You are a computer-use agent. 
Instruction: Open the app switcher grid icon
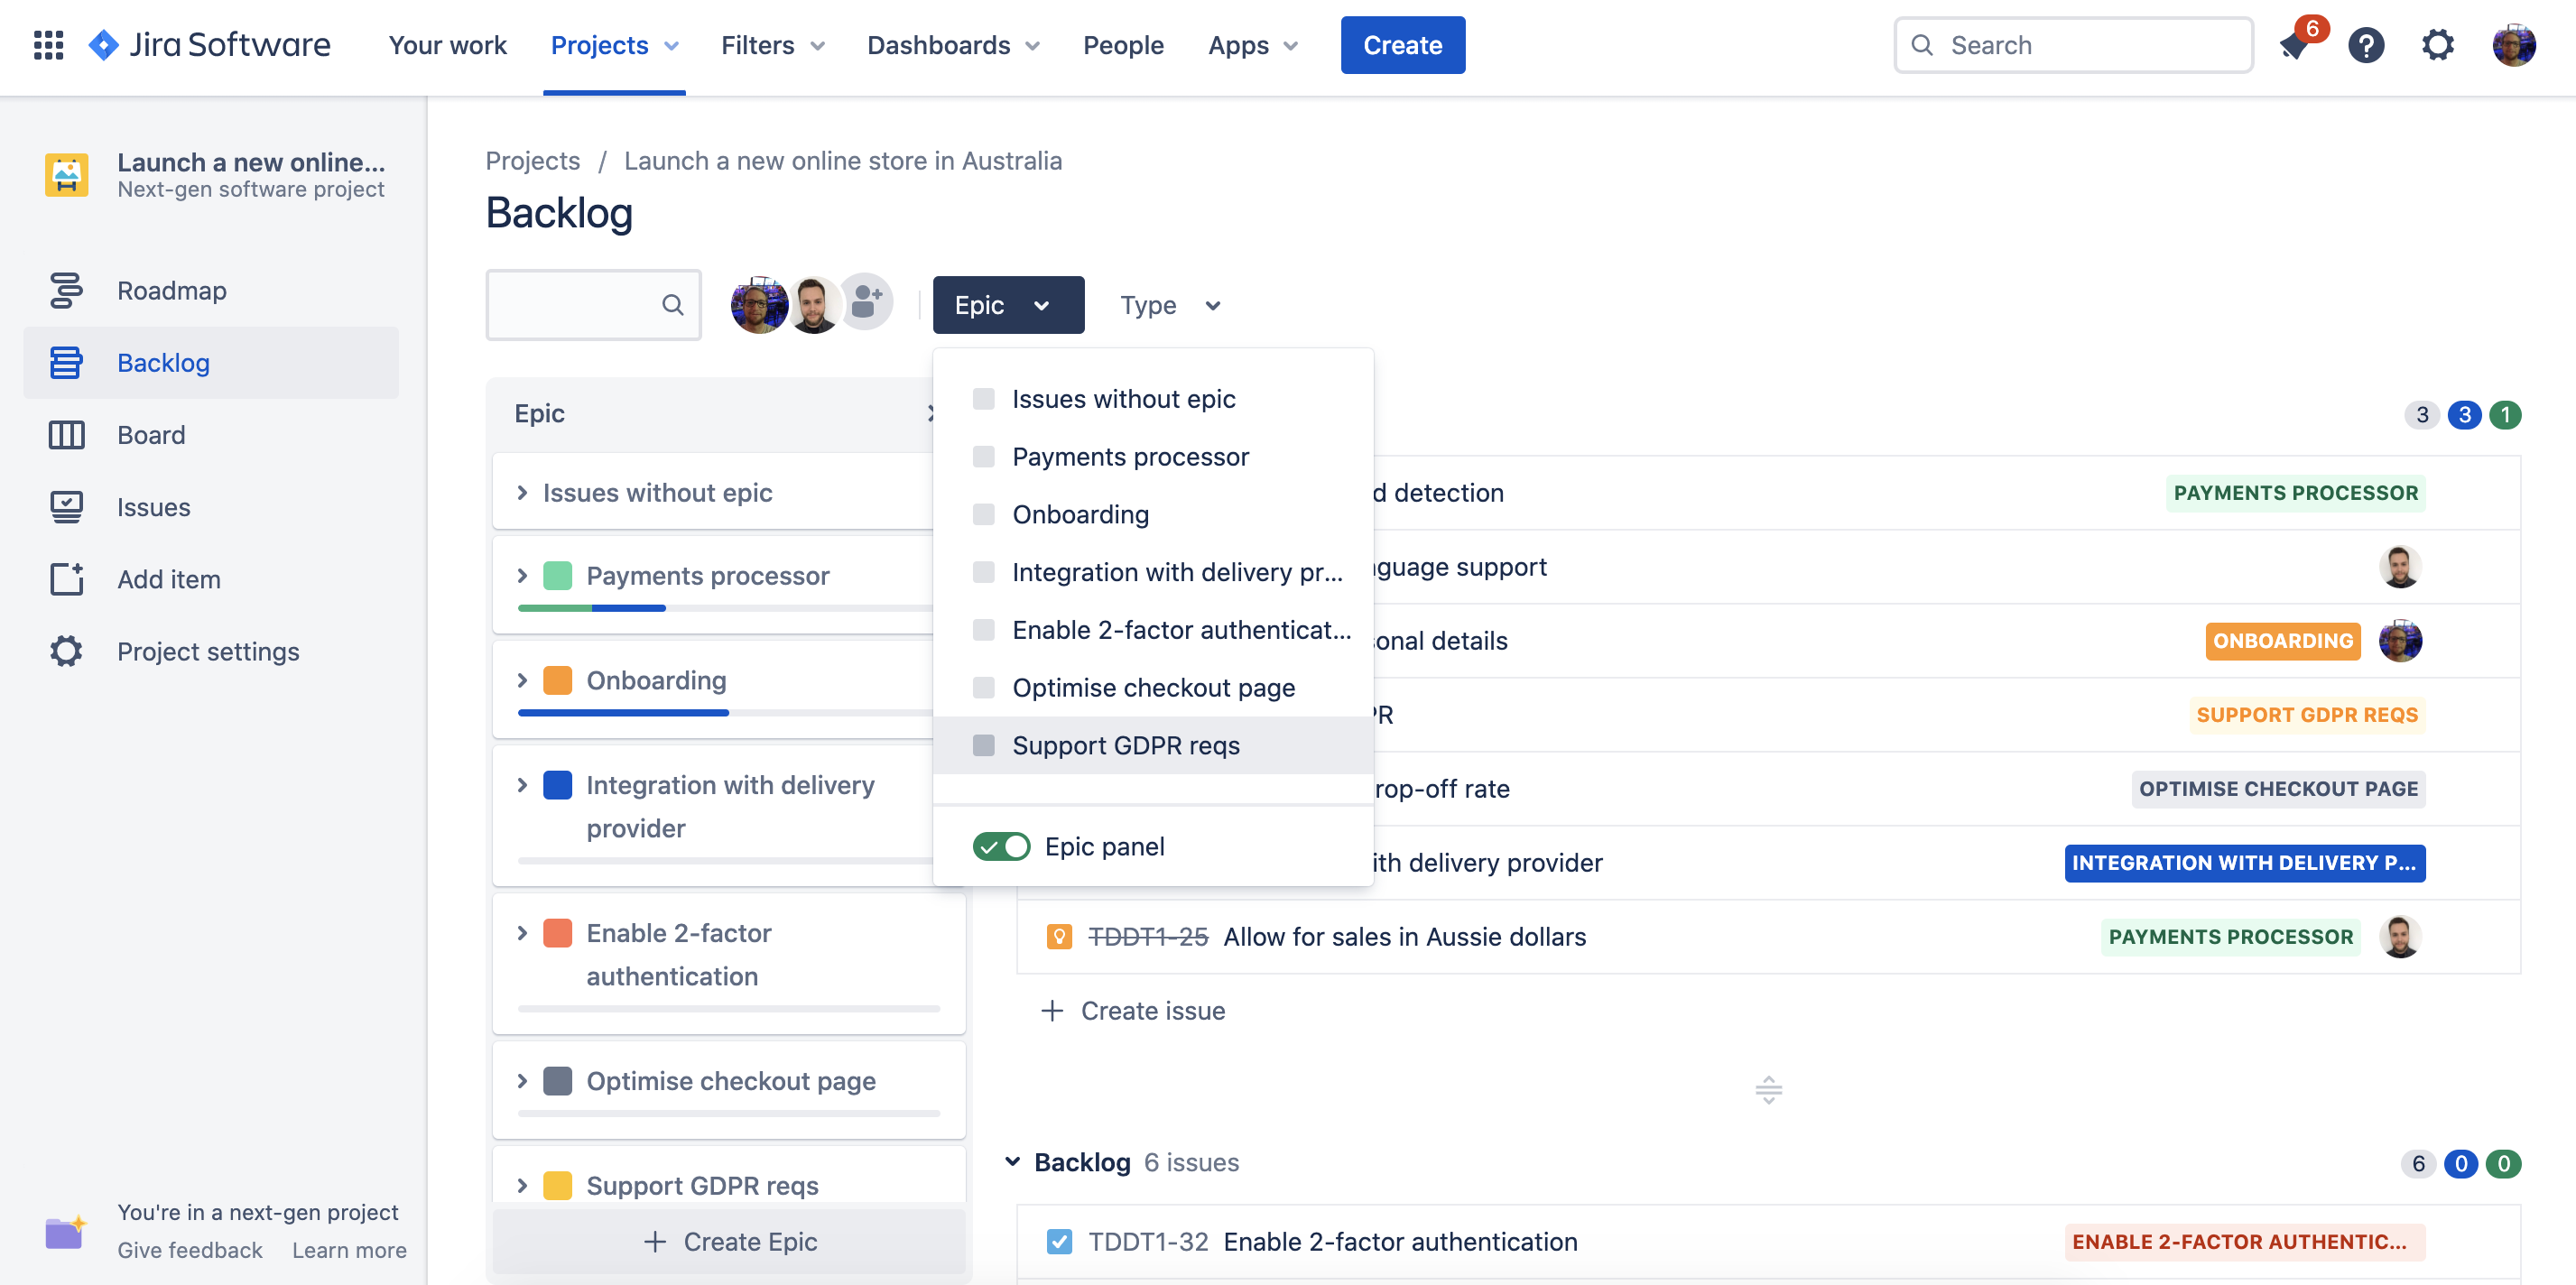[x=48, y=45]
